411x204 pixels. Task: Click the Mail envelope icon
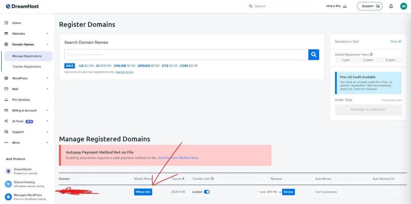(6, 89)
